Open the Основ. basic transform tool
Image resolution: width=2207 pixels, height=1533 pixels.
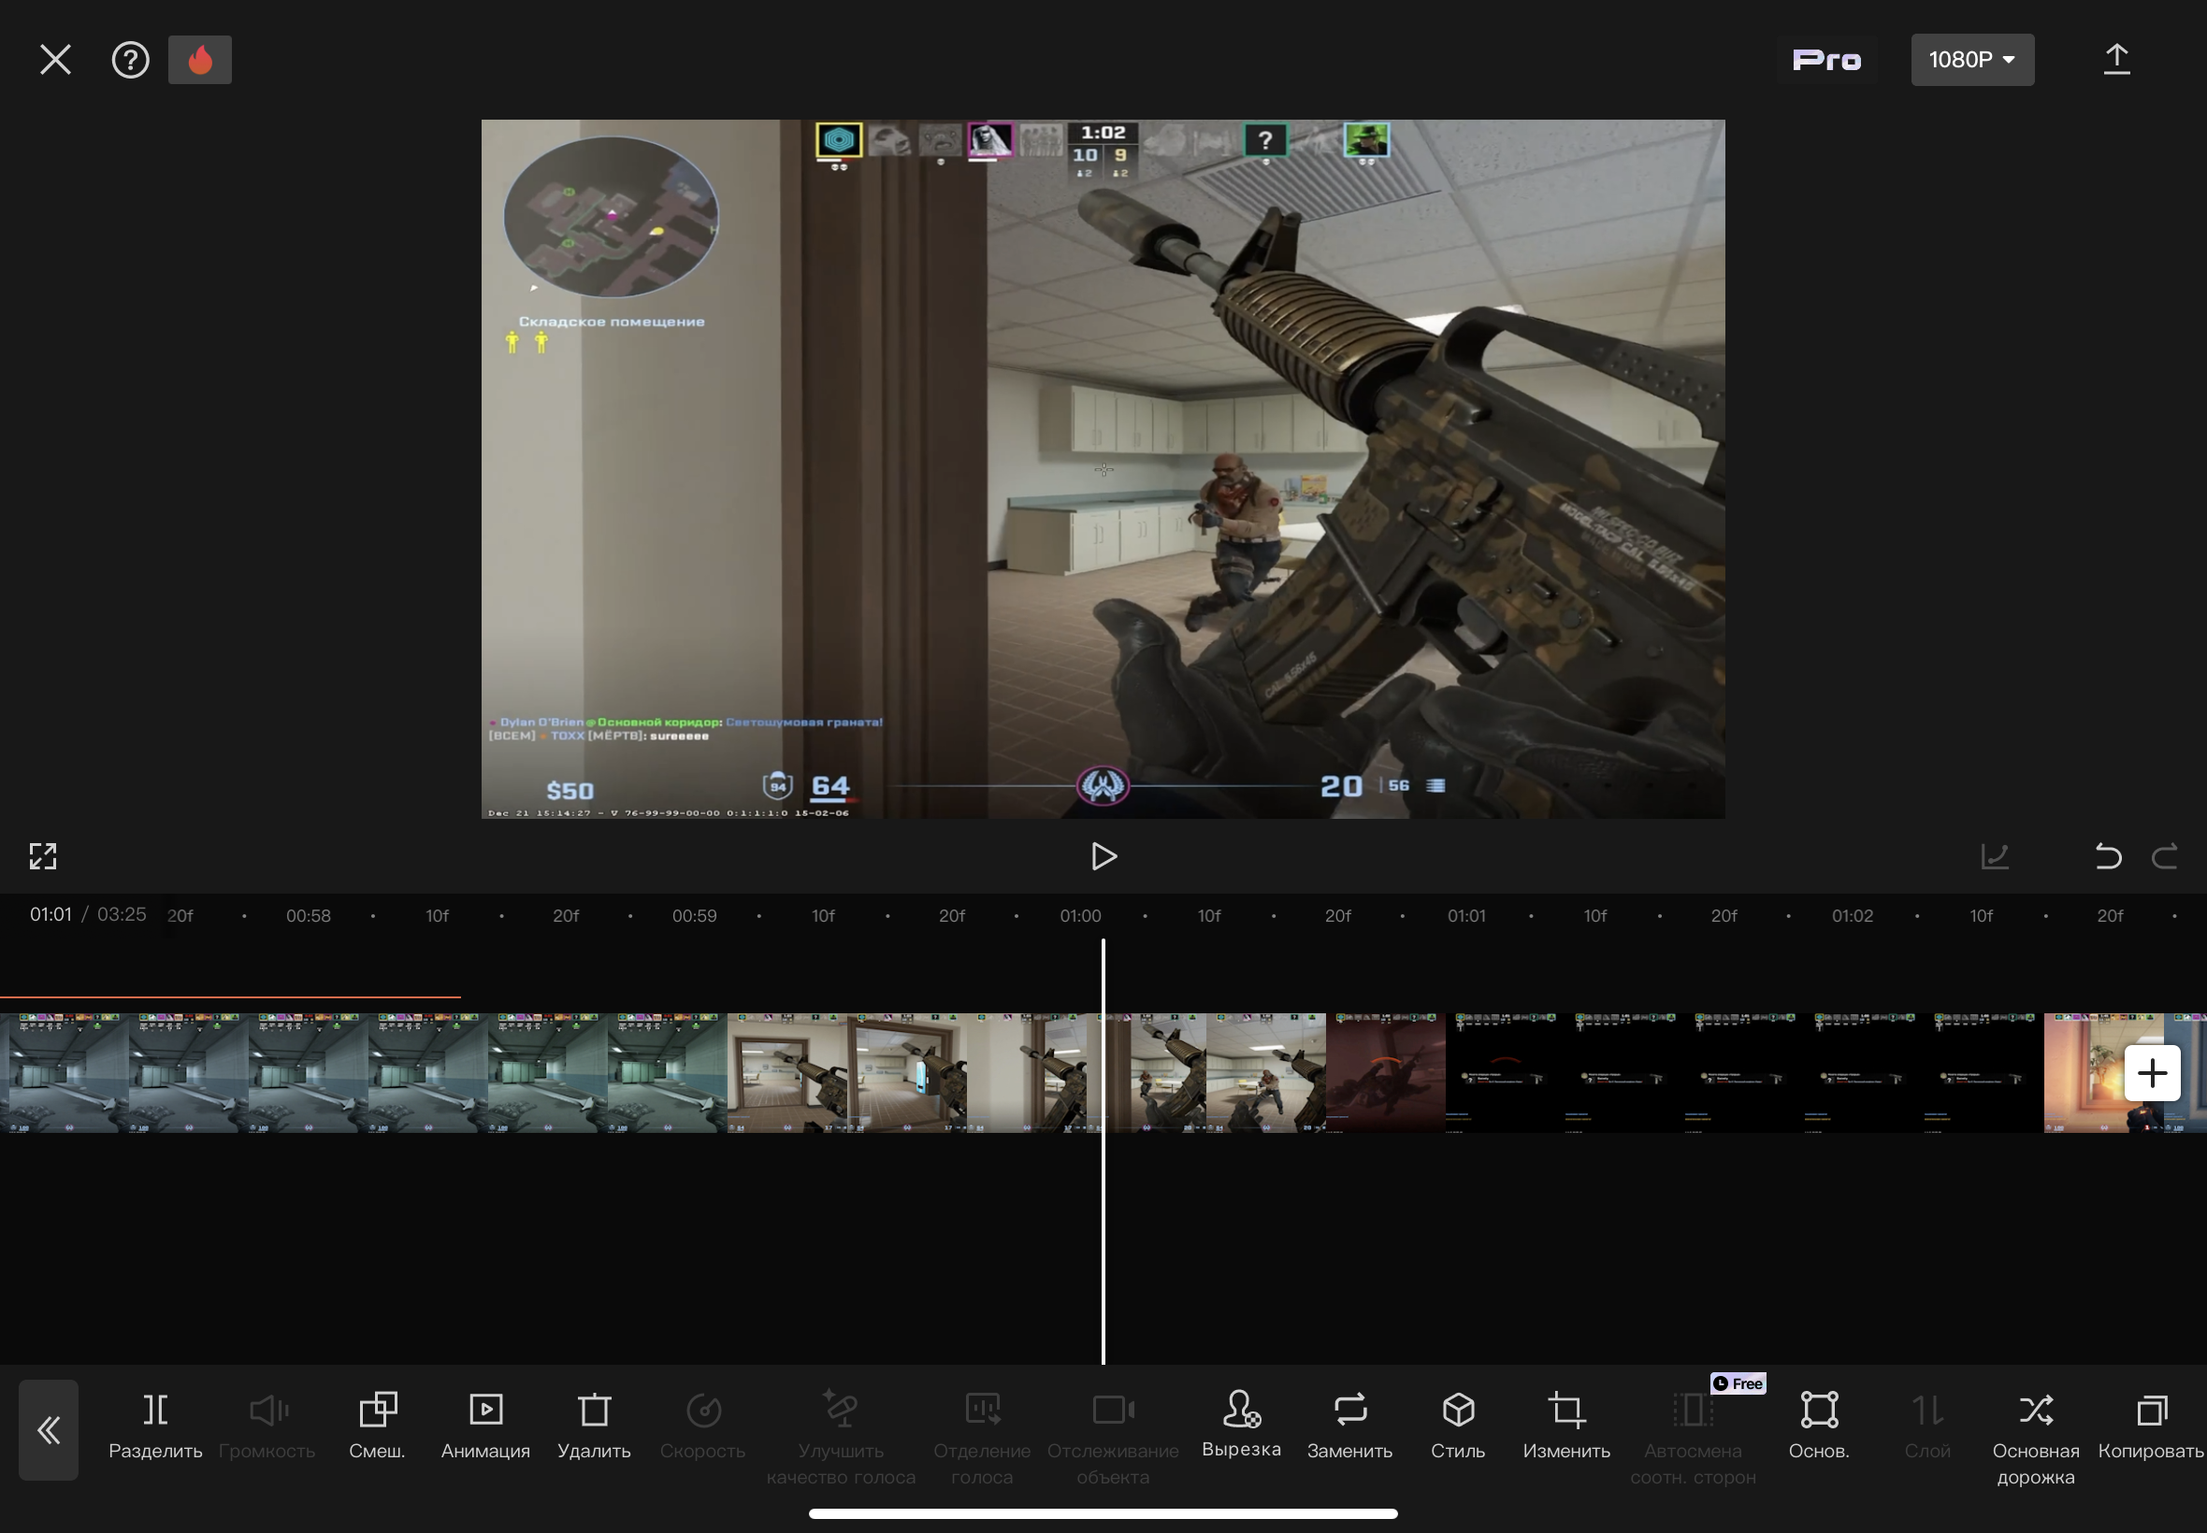click(x=1818, y=1426)
